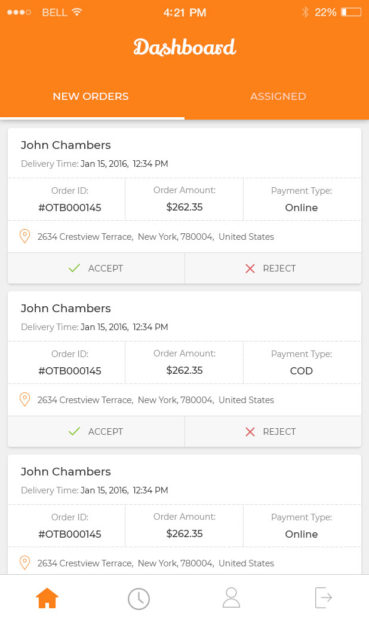369x622 pixels.
Task: Switch to the Assigned tab
Action: coord(278,96)
